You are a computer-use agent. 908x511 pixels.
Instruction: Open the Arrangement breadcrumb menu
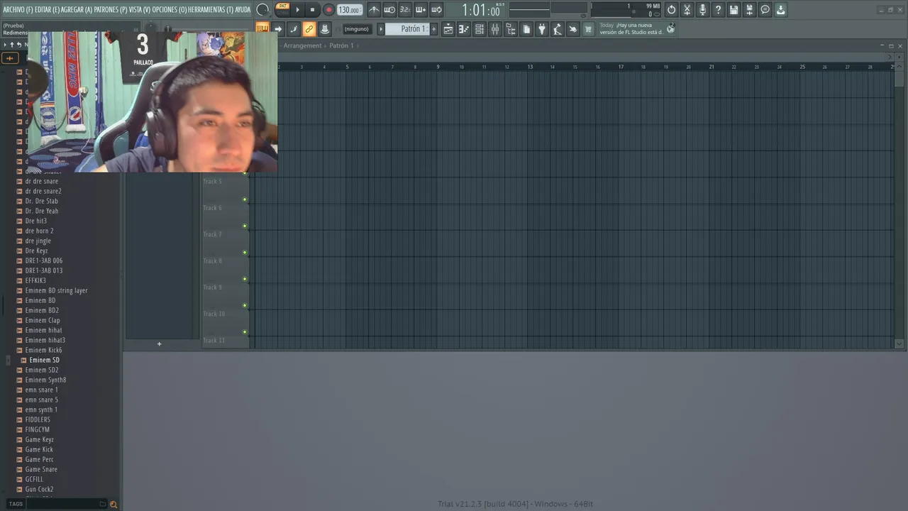click(302, 45)
